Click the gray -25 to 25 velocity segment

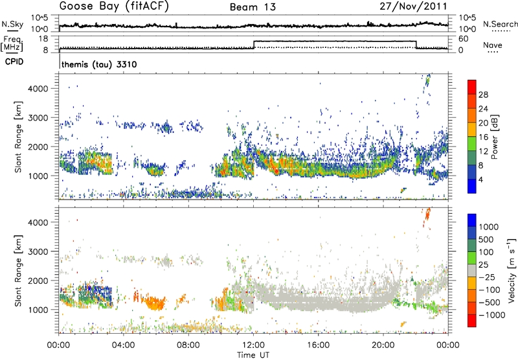pos(472,270)
